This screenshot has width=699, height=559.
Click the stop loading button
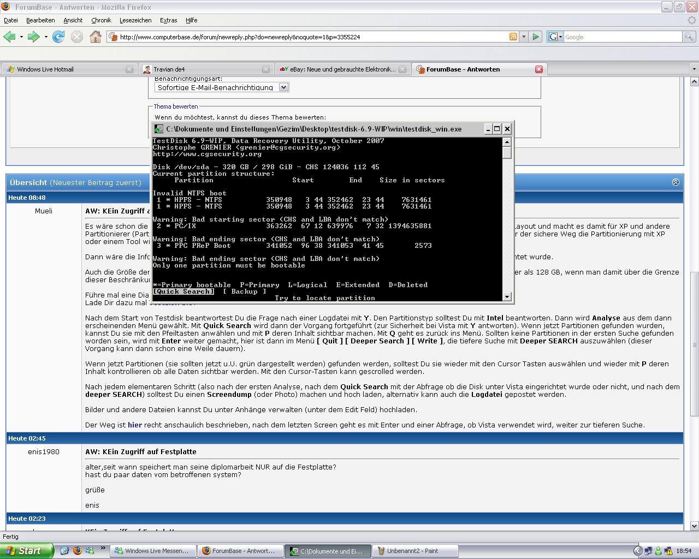click(x=77, y=37)
